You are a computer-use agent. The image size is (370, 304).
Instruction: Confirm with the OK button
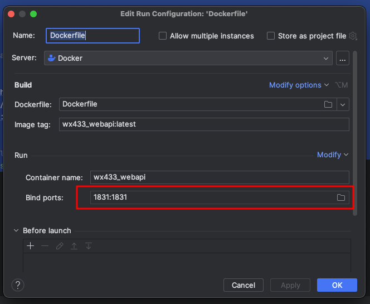tap(337, 285)
